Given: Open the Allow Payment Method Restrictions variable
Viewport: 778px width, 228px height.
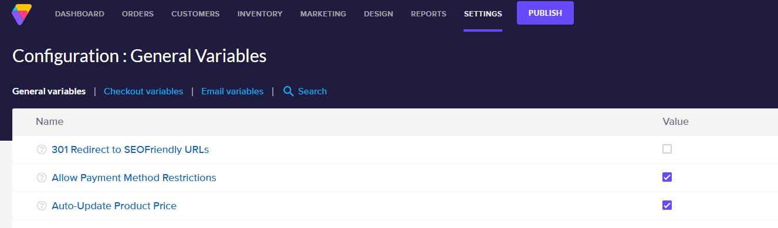Looking at the screenshot, I should tap(134, 178).
